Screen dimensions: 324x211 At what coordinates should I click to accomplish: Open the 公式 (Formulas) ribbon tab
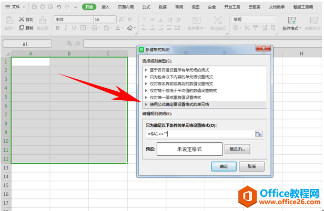pos(146,7)
